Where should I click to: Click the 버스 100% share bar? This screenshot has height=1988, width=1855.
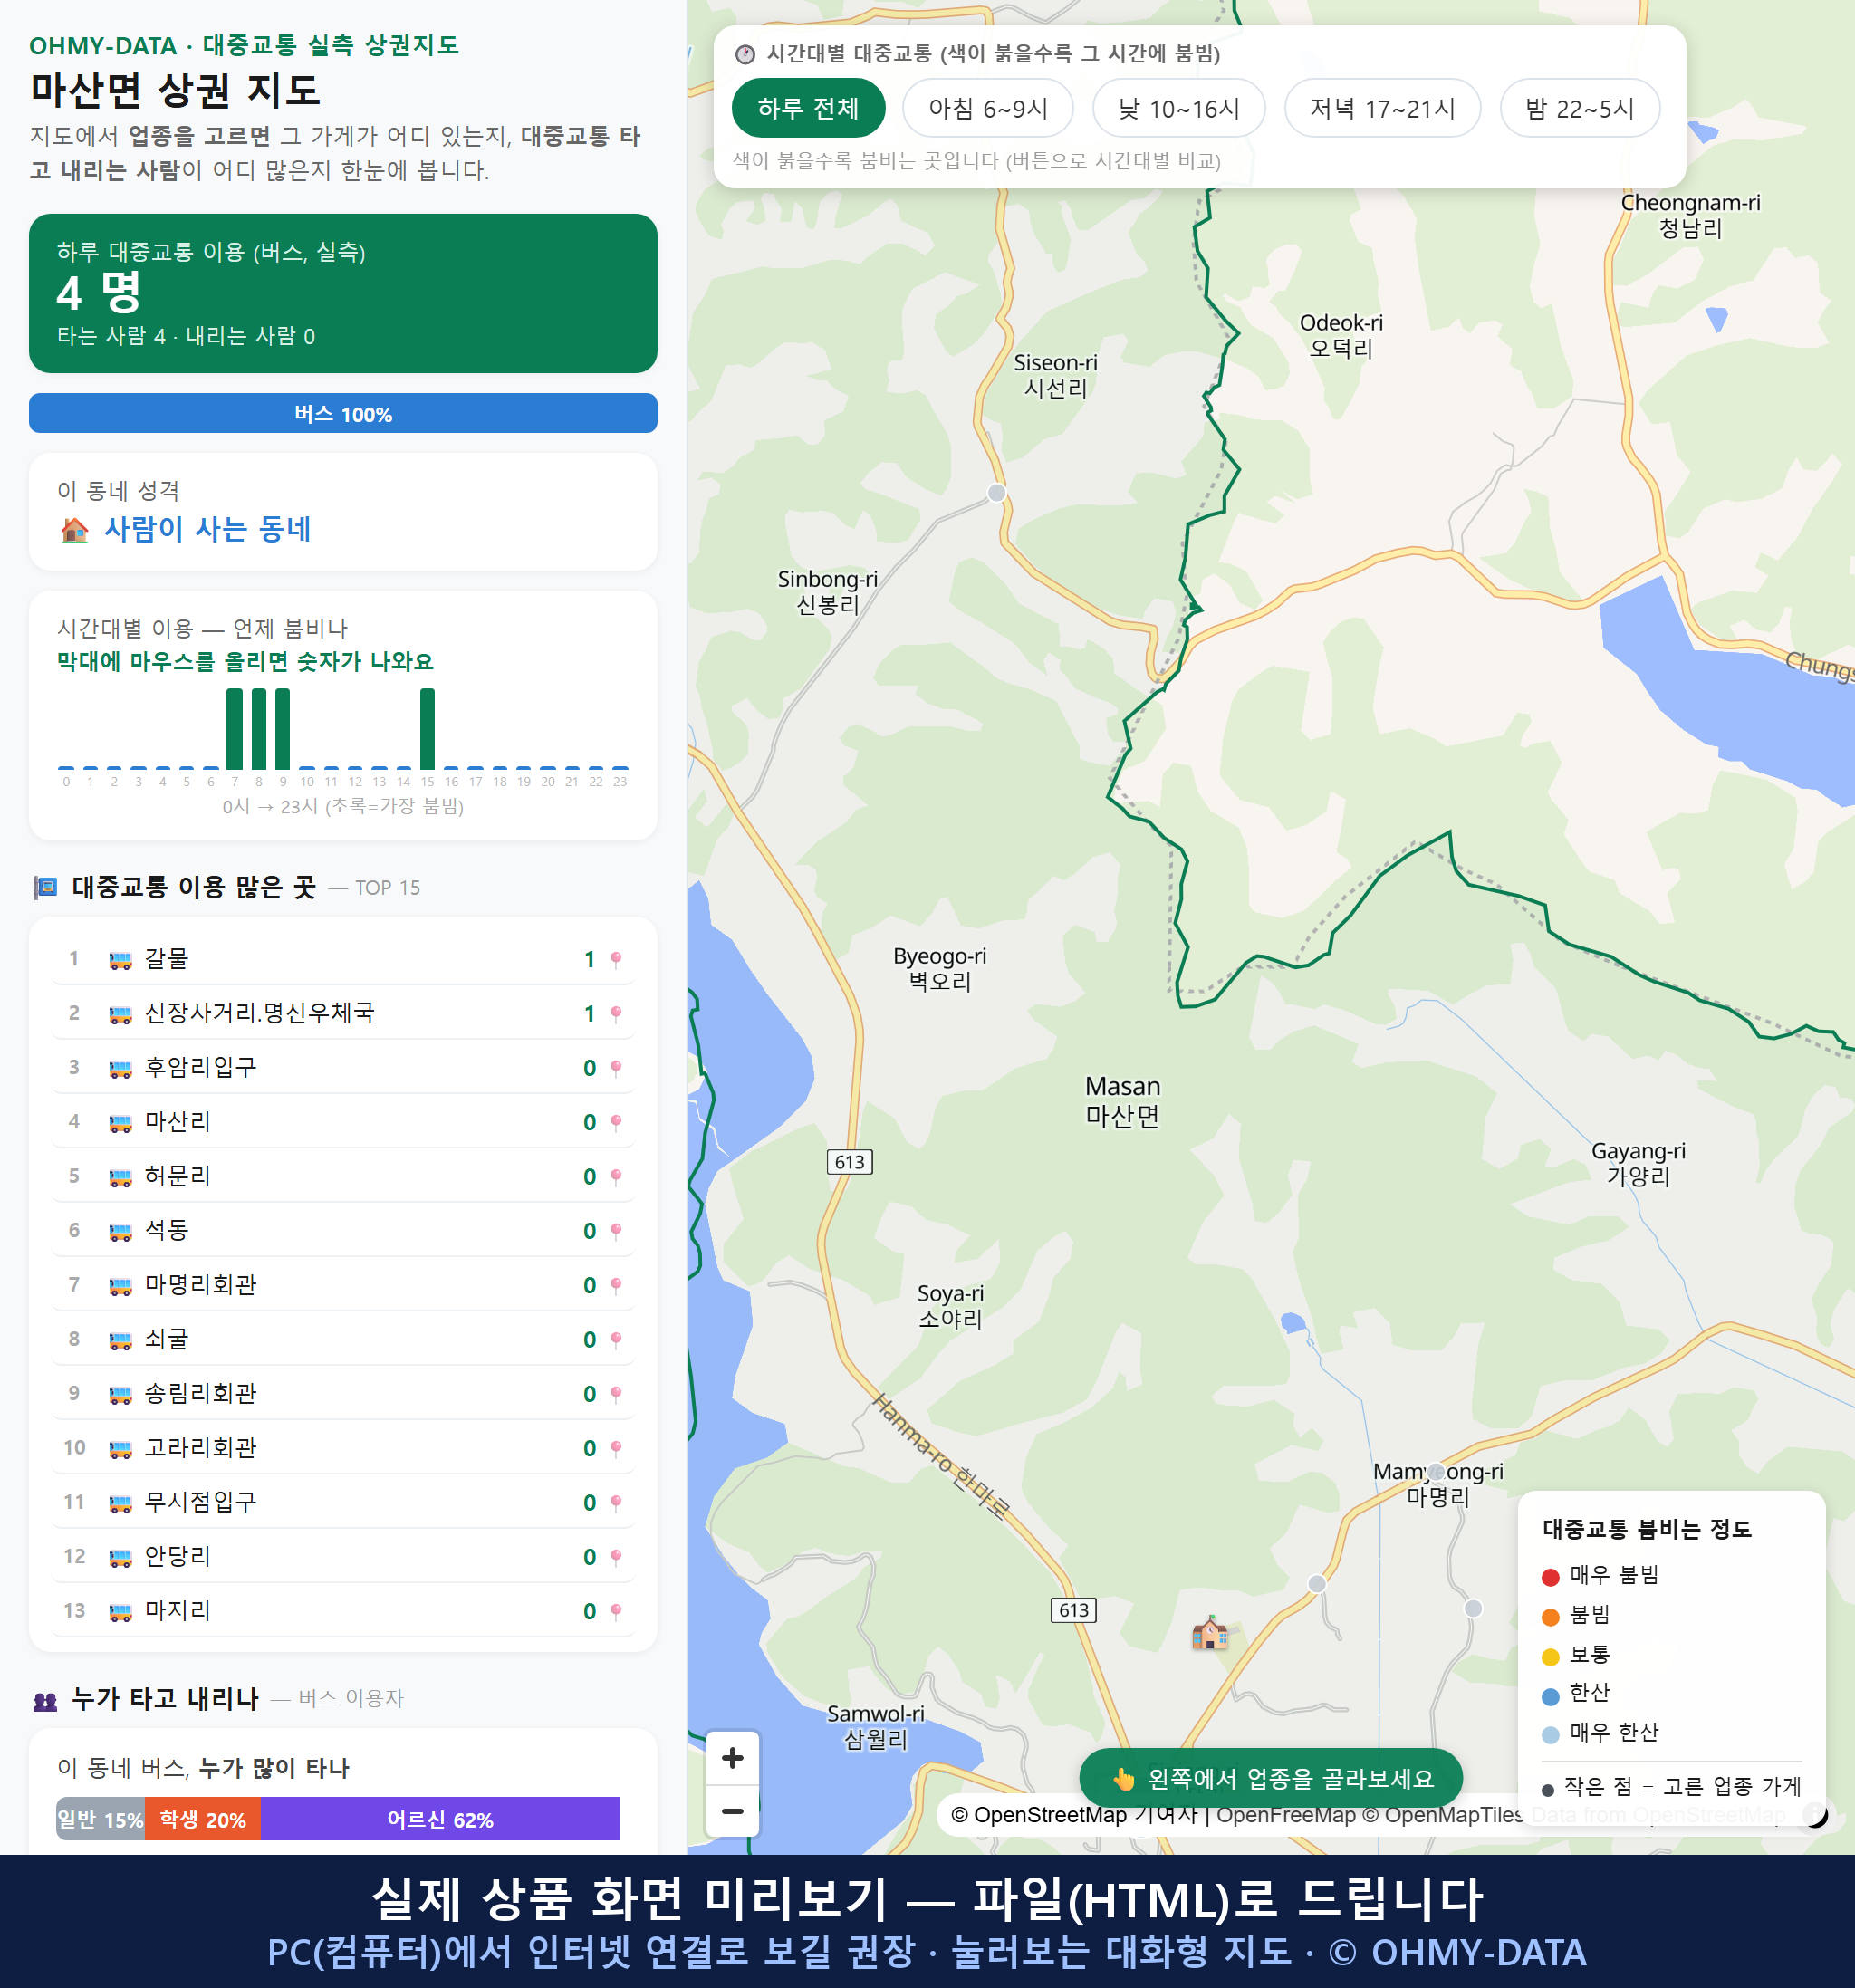coord(343,413)
